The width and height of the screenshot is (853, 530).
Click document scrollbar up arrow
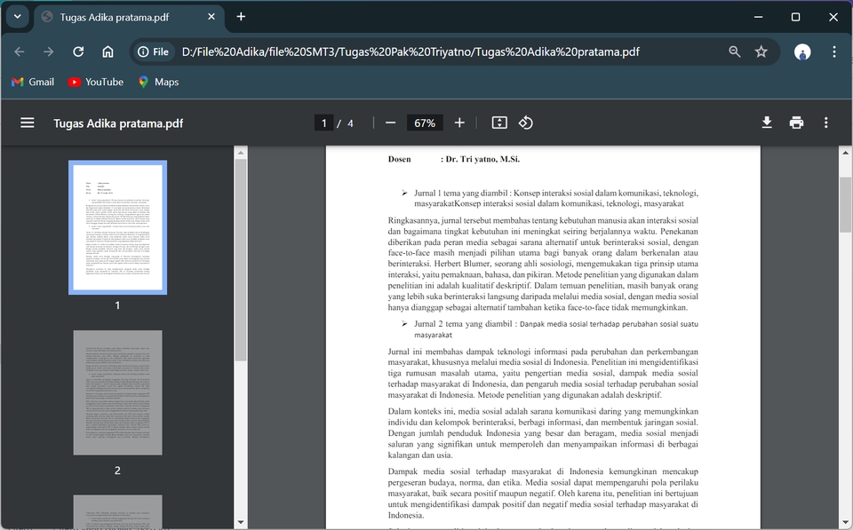(x=845, y=154)
